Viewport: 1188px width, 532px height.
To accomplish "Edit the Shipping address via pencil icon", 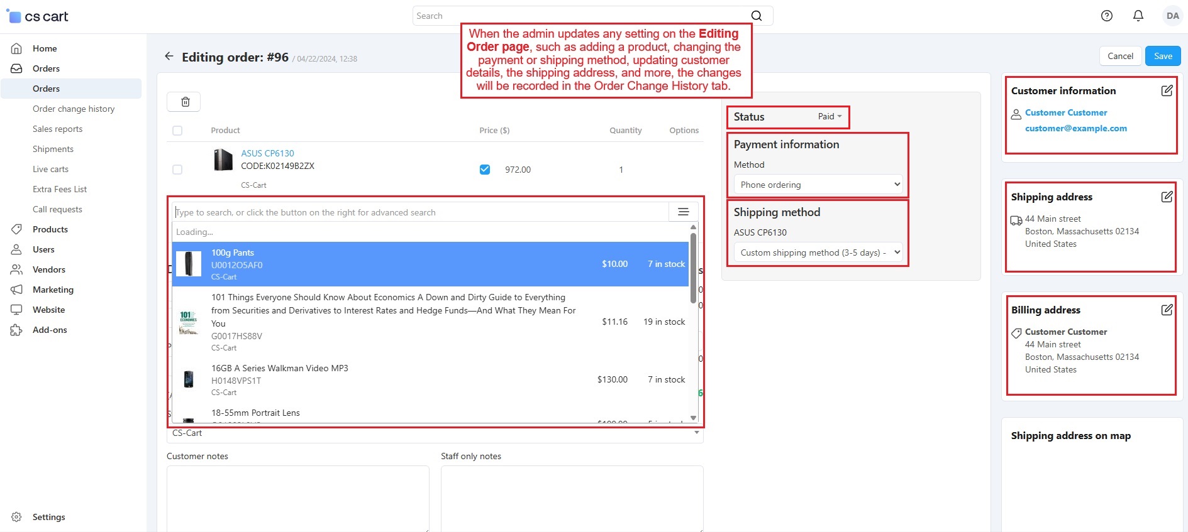I will click(1166, 197).
